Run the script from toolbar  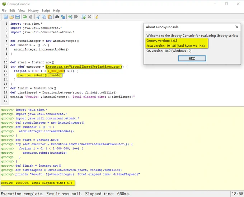tap(84, 17)
